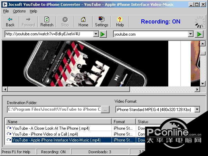Click the 'Recording: ON' status bar entry
Image resolution: width=208 pixels, height=156 pixels.
point(53,152)
